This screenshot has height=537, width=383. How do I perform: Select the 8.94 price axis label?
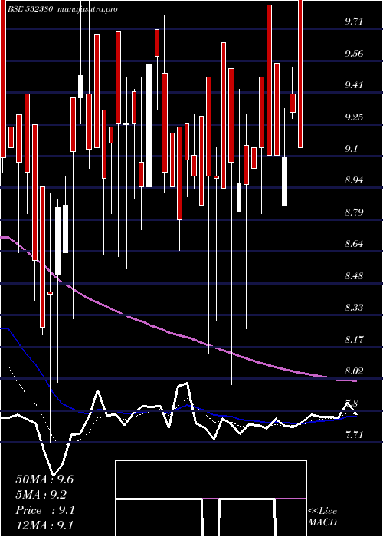[x=354, y=180]
